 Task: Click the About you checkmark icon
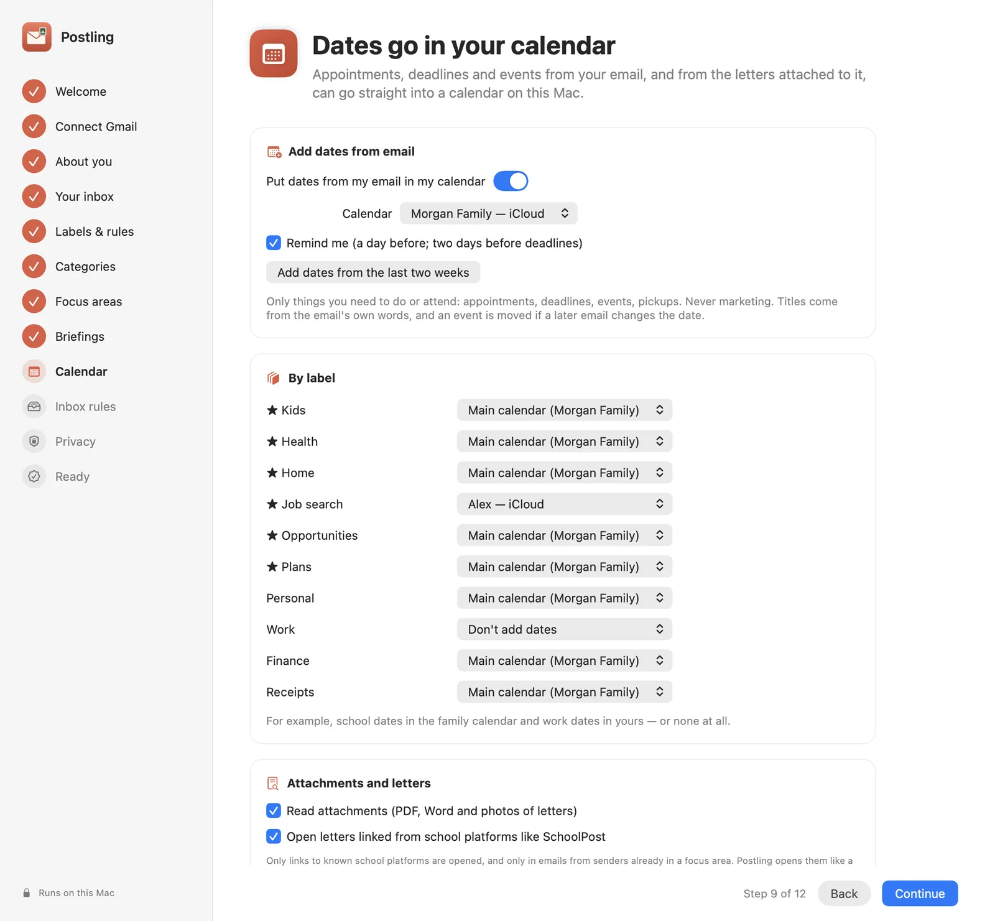pos(34,161)
